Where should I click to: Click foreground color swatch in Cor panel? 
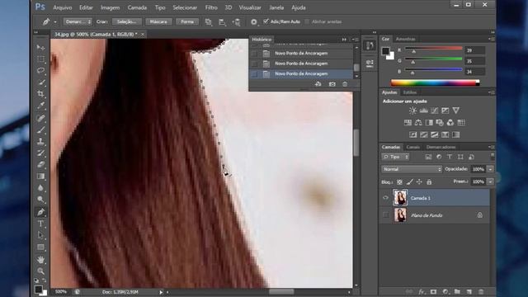(386, 51)
